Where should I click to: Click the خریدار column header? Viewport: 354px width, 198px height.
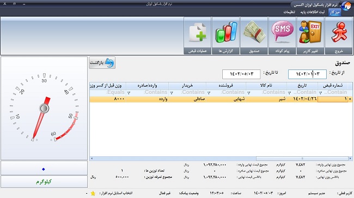click(x=187, y=86)
